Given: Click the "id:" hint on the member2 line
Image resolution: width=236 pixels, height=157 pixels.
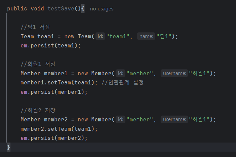Looking at the screenshot, I should [121, 119].
